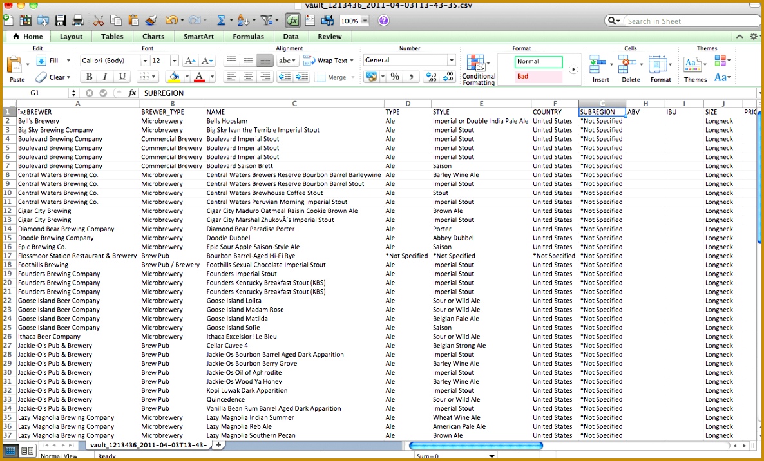This screenshot has height=461, width=764.
Task: Switch to the Charts ribbon tab
Action: (x=153, y=37)
